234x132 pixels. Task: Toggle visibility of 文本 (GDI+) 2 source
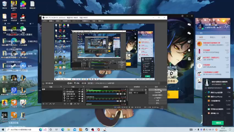79,96
